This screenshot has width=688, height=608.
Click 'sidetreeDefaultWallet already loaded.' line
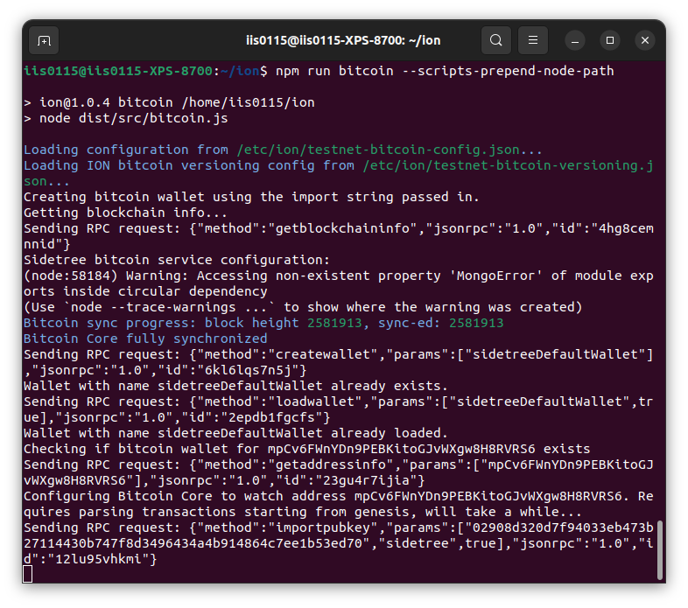235,433
